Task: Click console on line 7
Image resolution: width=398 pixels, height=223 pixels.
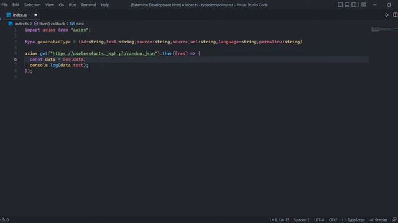Action: 39,65
